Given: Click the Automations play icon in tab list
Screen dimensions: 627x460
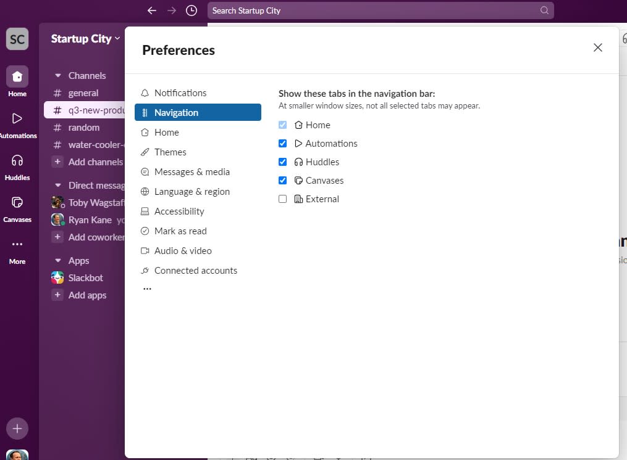Looking at the screenshot, I should [x=298, y=143].
